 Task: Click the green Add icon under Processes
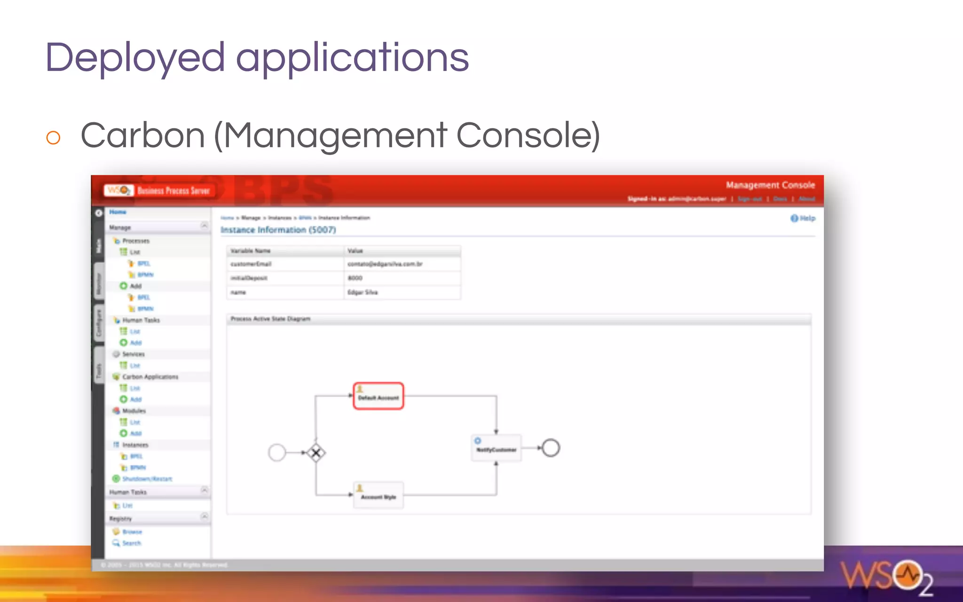(x=124, y=286)
